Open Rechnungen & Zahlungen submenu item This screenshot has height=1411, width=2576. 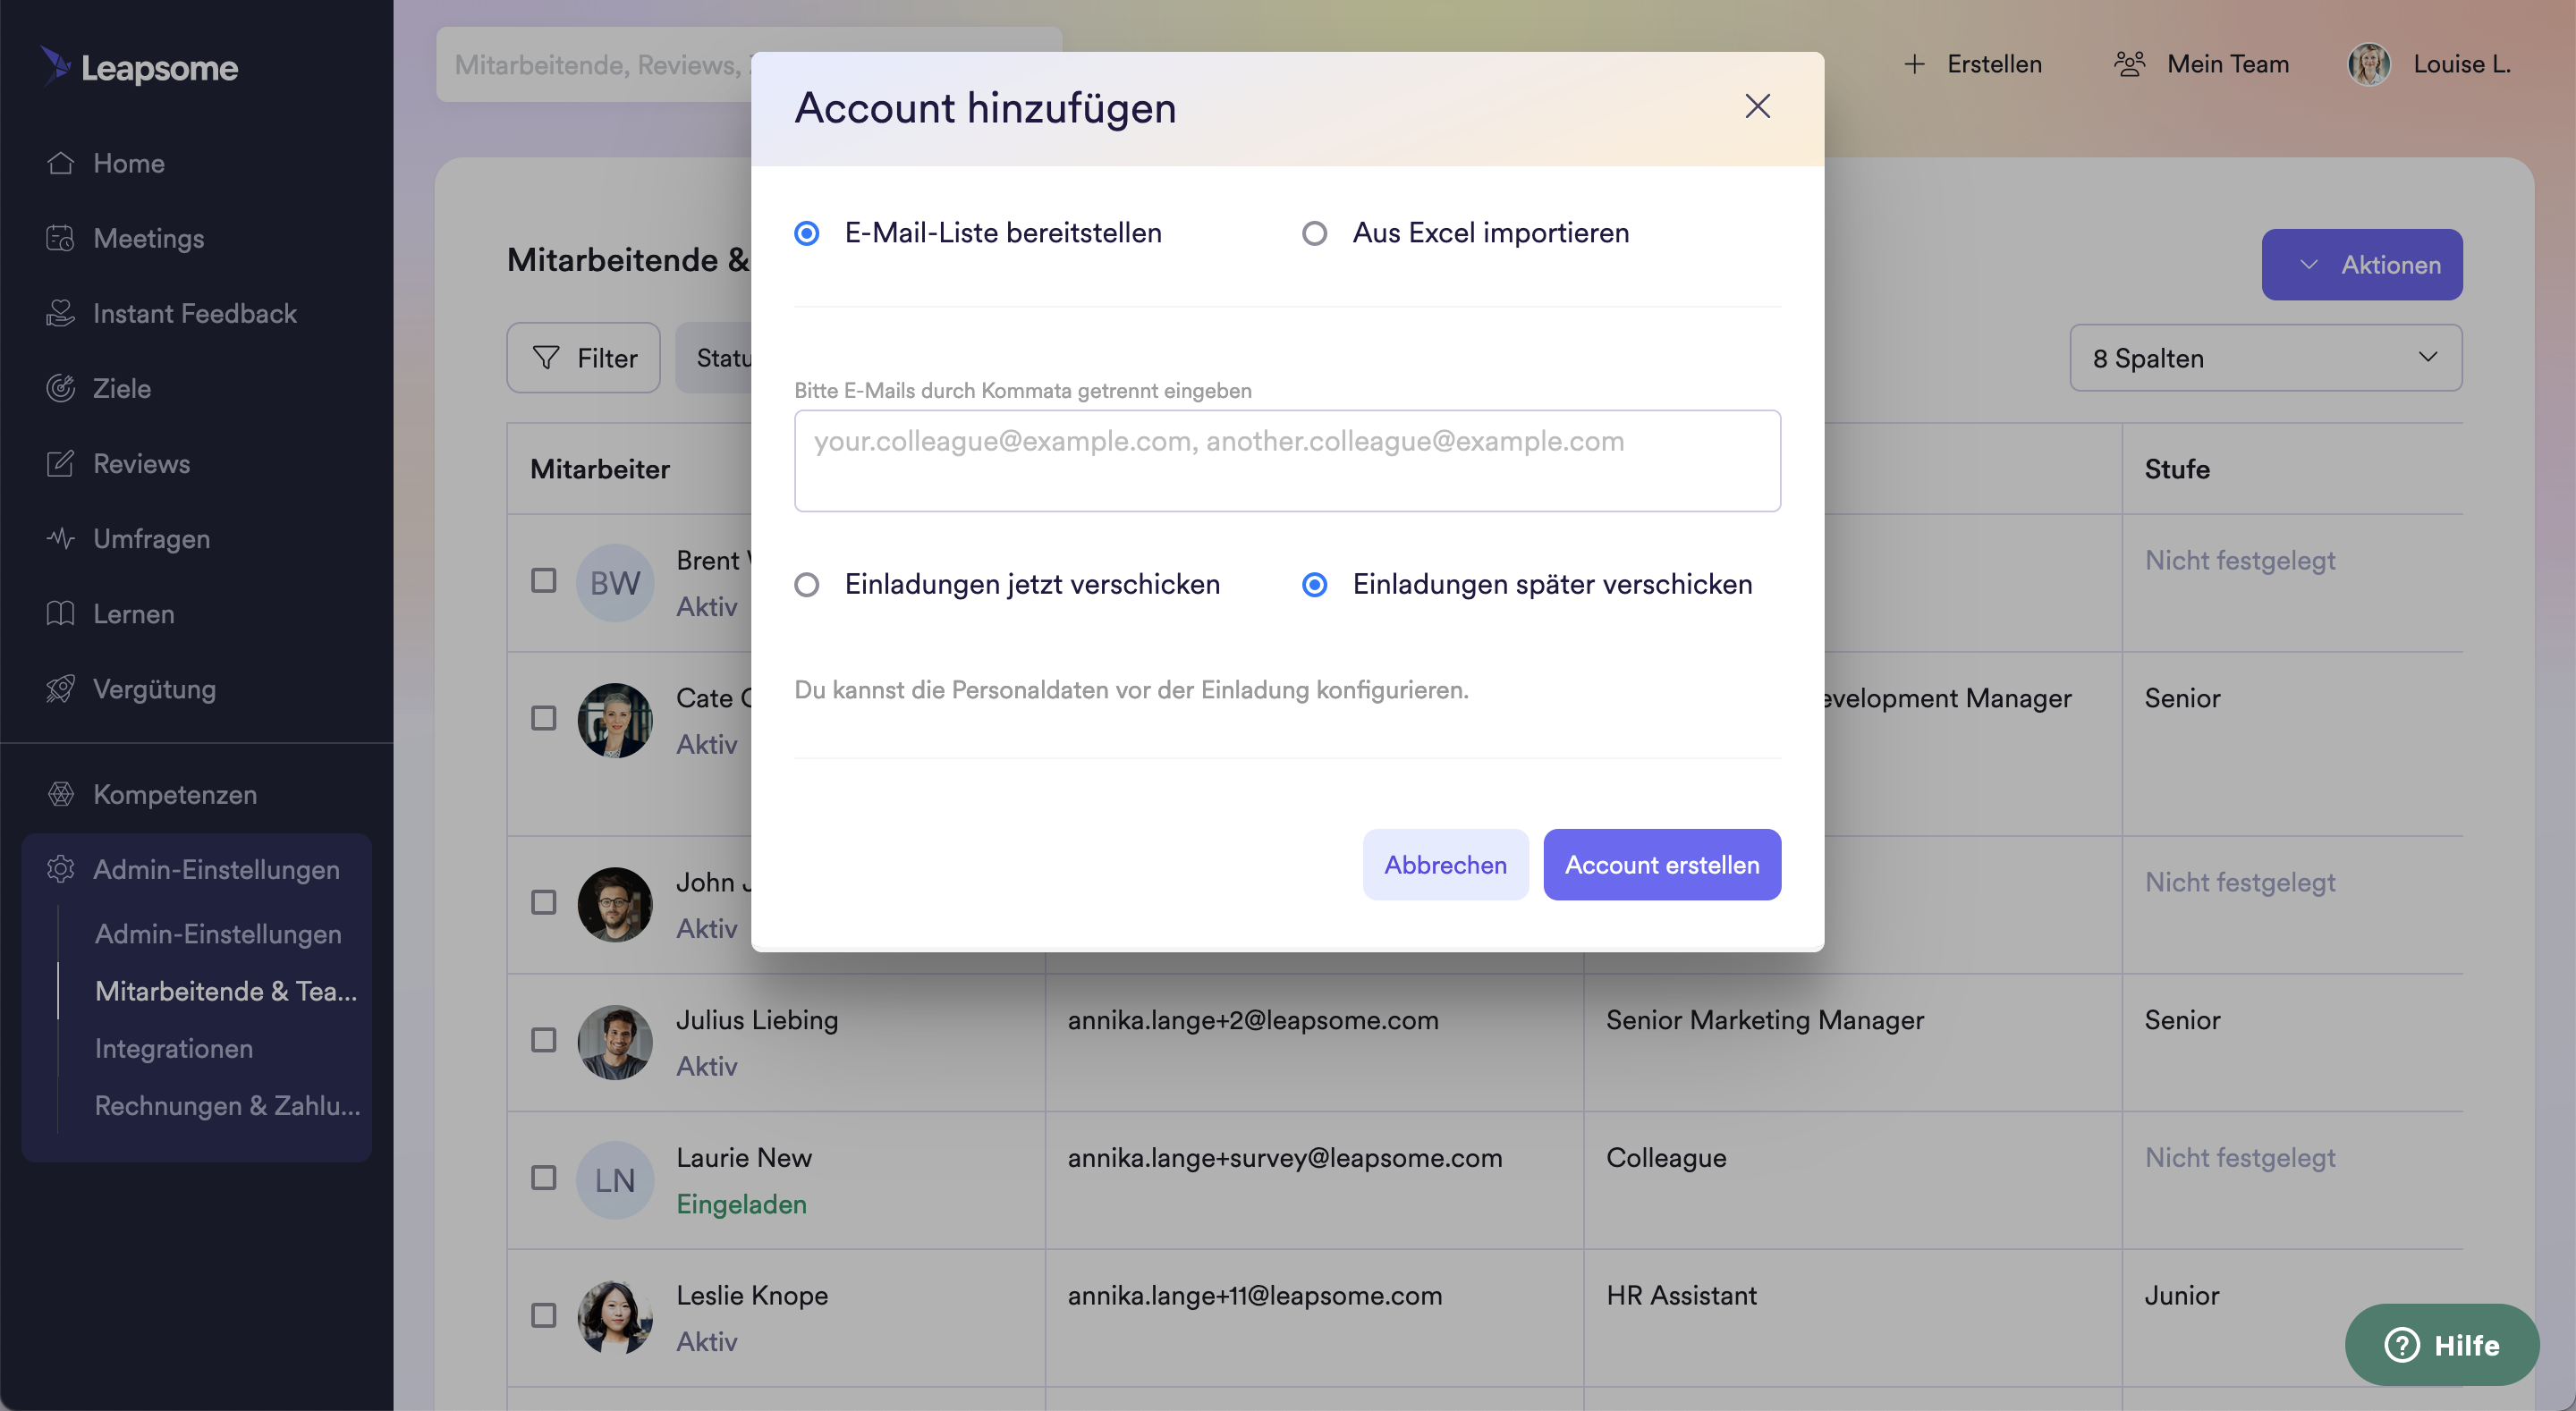tap(228, 1104)
